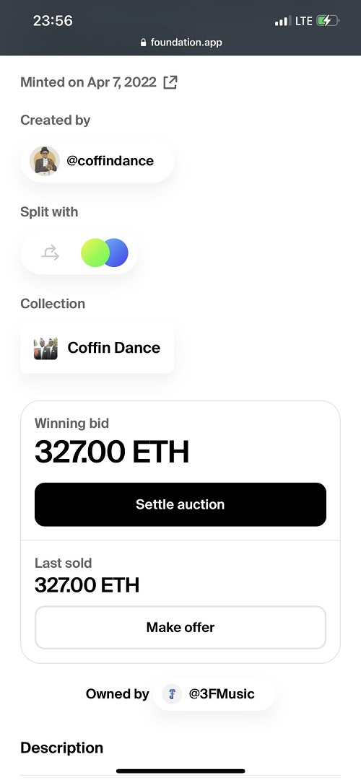The image size is (361, 780).
Task: Tap the coffindance creator avatar
Action: pyautogui.click(x=45, y=161)
